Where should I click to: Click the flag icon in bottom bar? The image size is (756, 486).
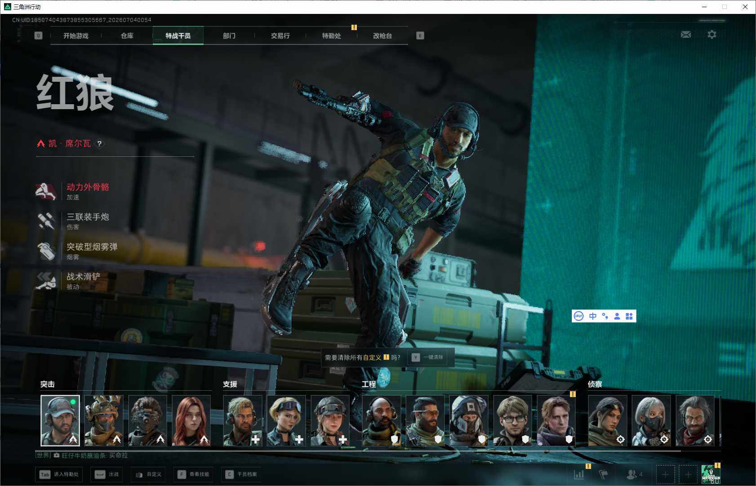604,474
